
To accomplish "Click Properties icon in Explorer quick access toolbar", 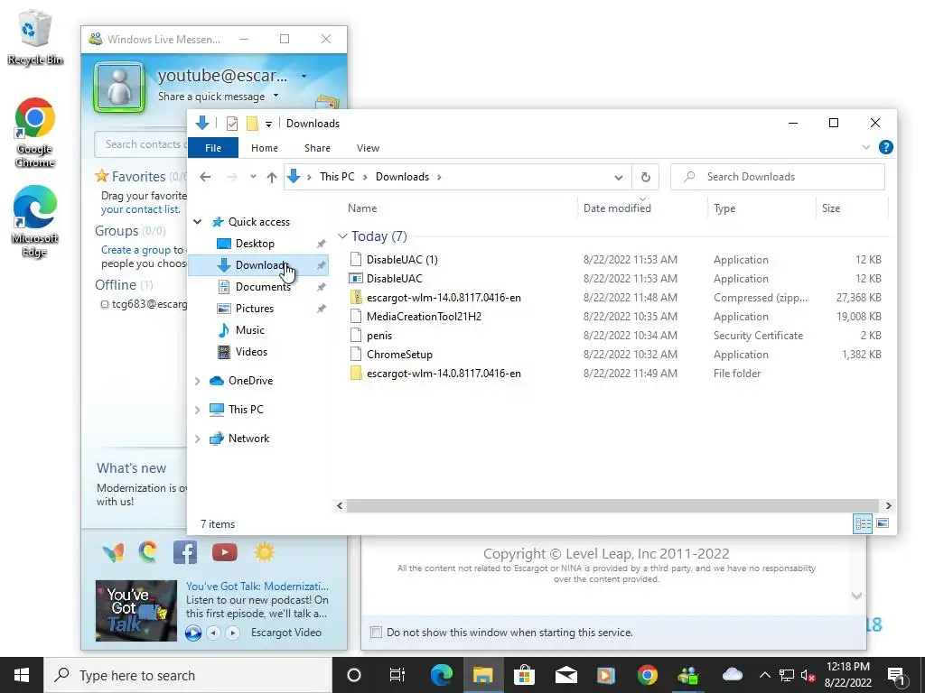I will coord(232,123).
